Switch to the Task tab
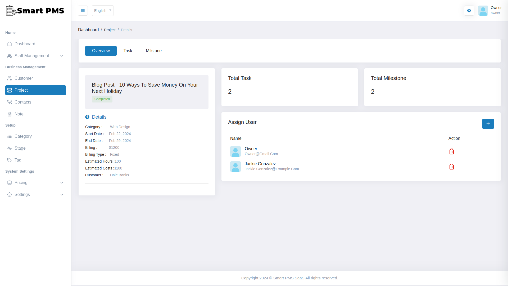The width and height of the screenshot is (508, 286). pyautogui.click(x=128, y=51)
